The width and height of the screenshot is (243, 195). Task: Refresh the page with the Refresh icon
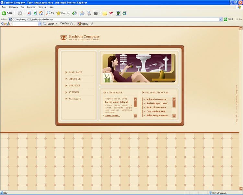35,13
